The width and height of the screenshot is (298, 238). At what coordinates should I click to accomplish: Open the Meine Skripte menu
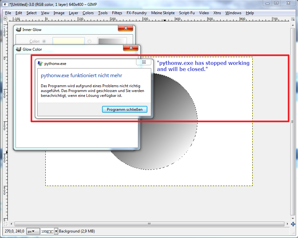(163, 13)
